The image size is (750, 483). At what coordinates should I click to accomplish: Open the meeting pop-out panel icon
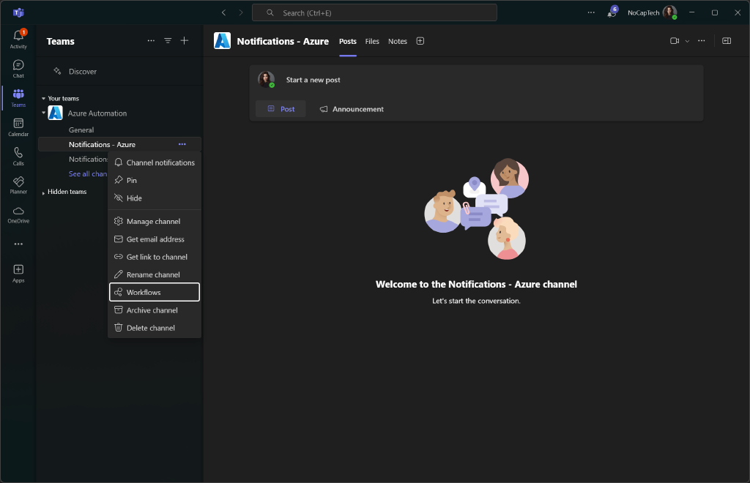tap(727, 41)
